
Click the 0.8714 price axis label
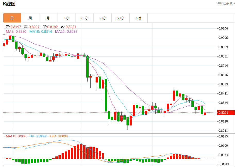(223, 66)
